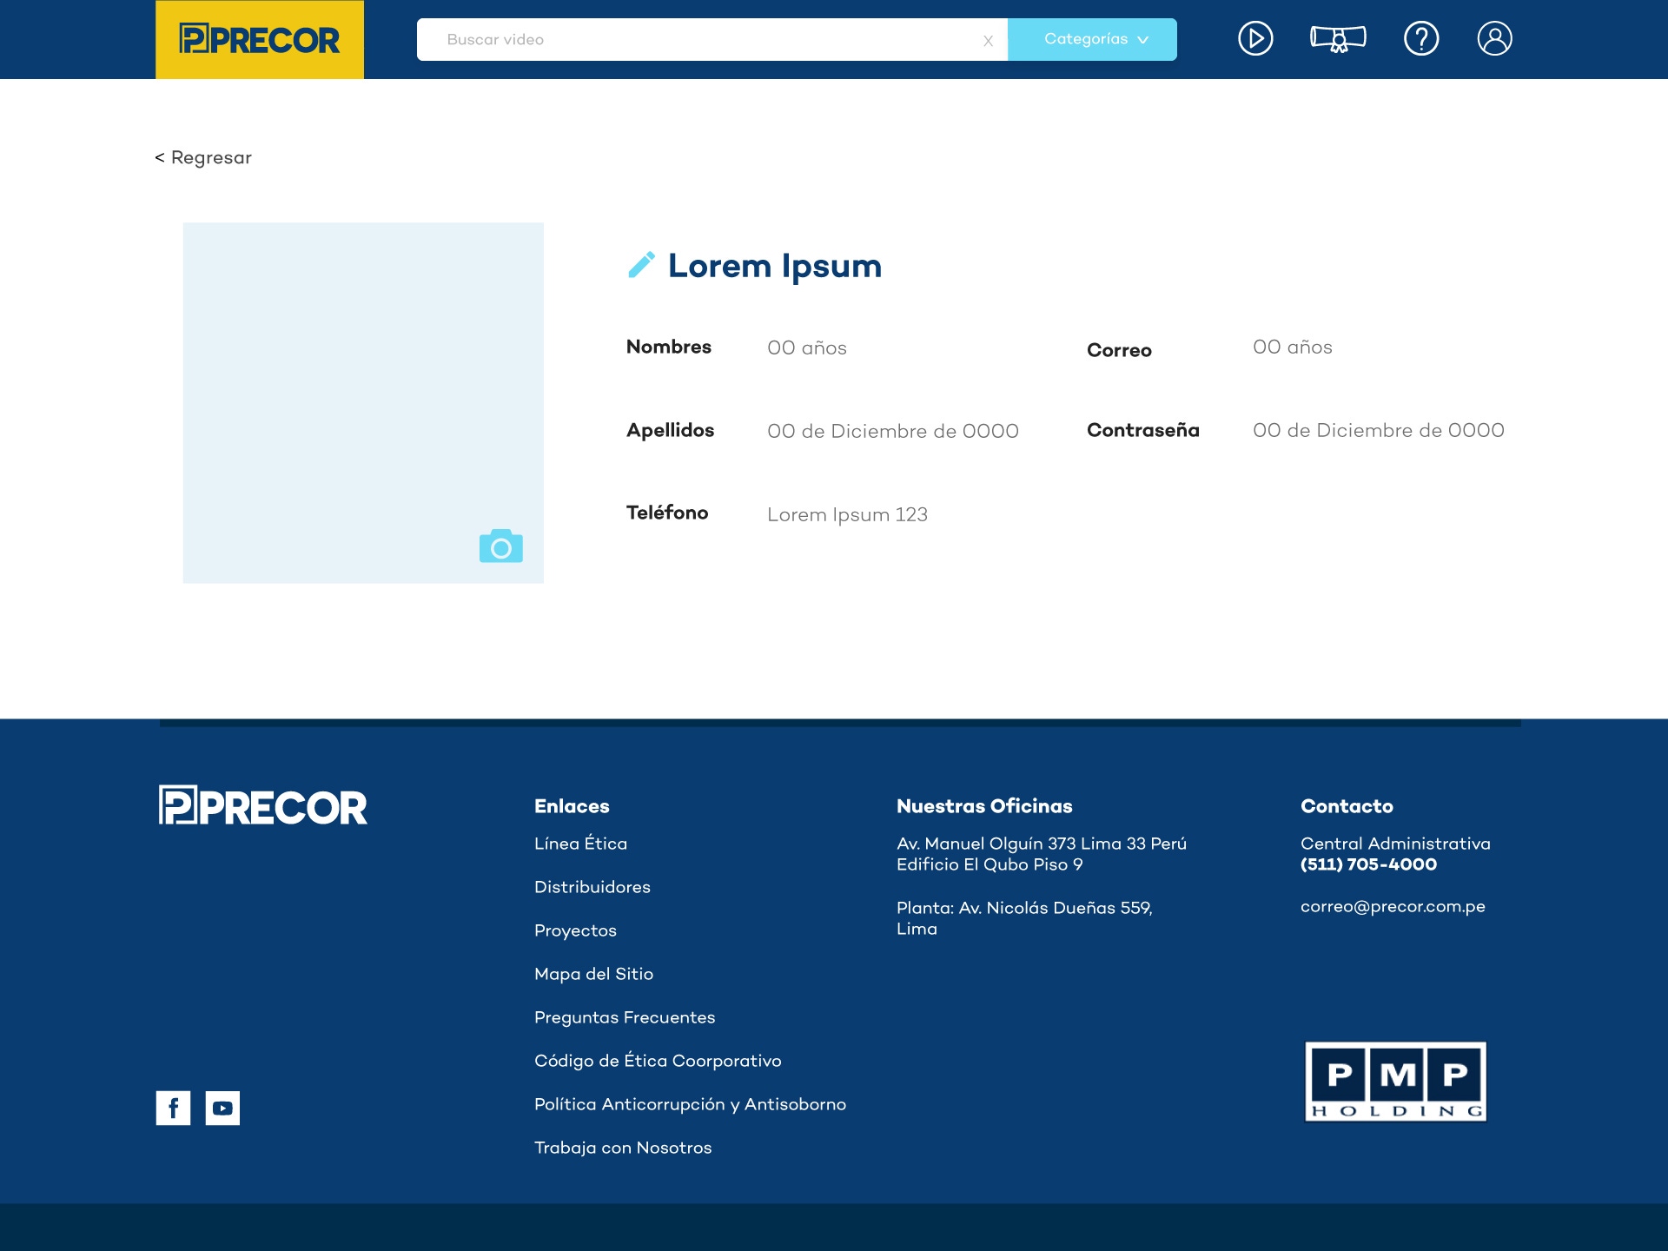Image resolution: width=1668 pixels, height=1251 pixels.
Task: Click the Nuestras Oficinas heading
Action: pos(984,806)
